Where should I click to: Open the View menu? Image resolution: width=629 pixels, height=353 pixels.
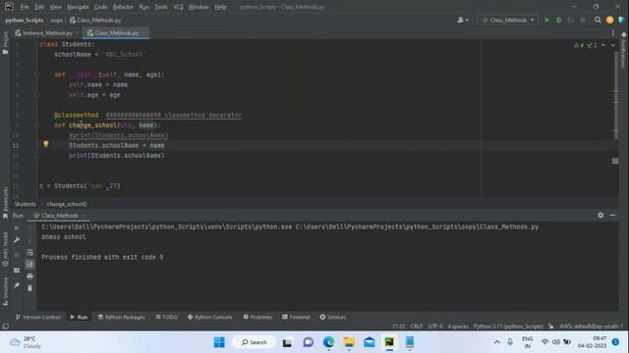click(55, 7)
